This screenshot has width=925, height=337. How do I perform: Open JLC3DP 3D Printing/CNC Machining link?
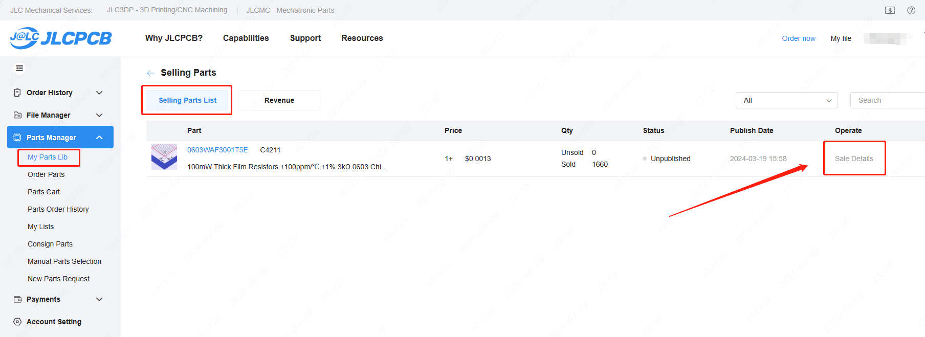[x=167, y=10]
